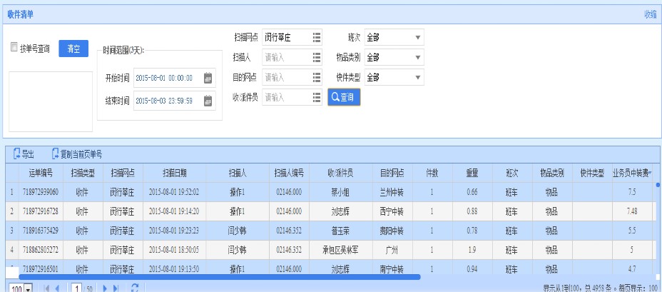
Task: Click the 查询 search button
Action: coord(344,97)
